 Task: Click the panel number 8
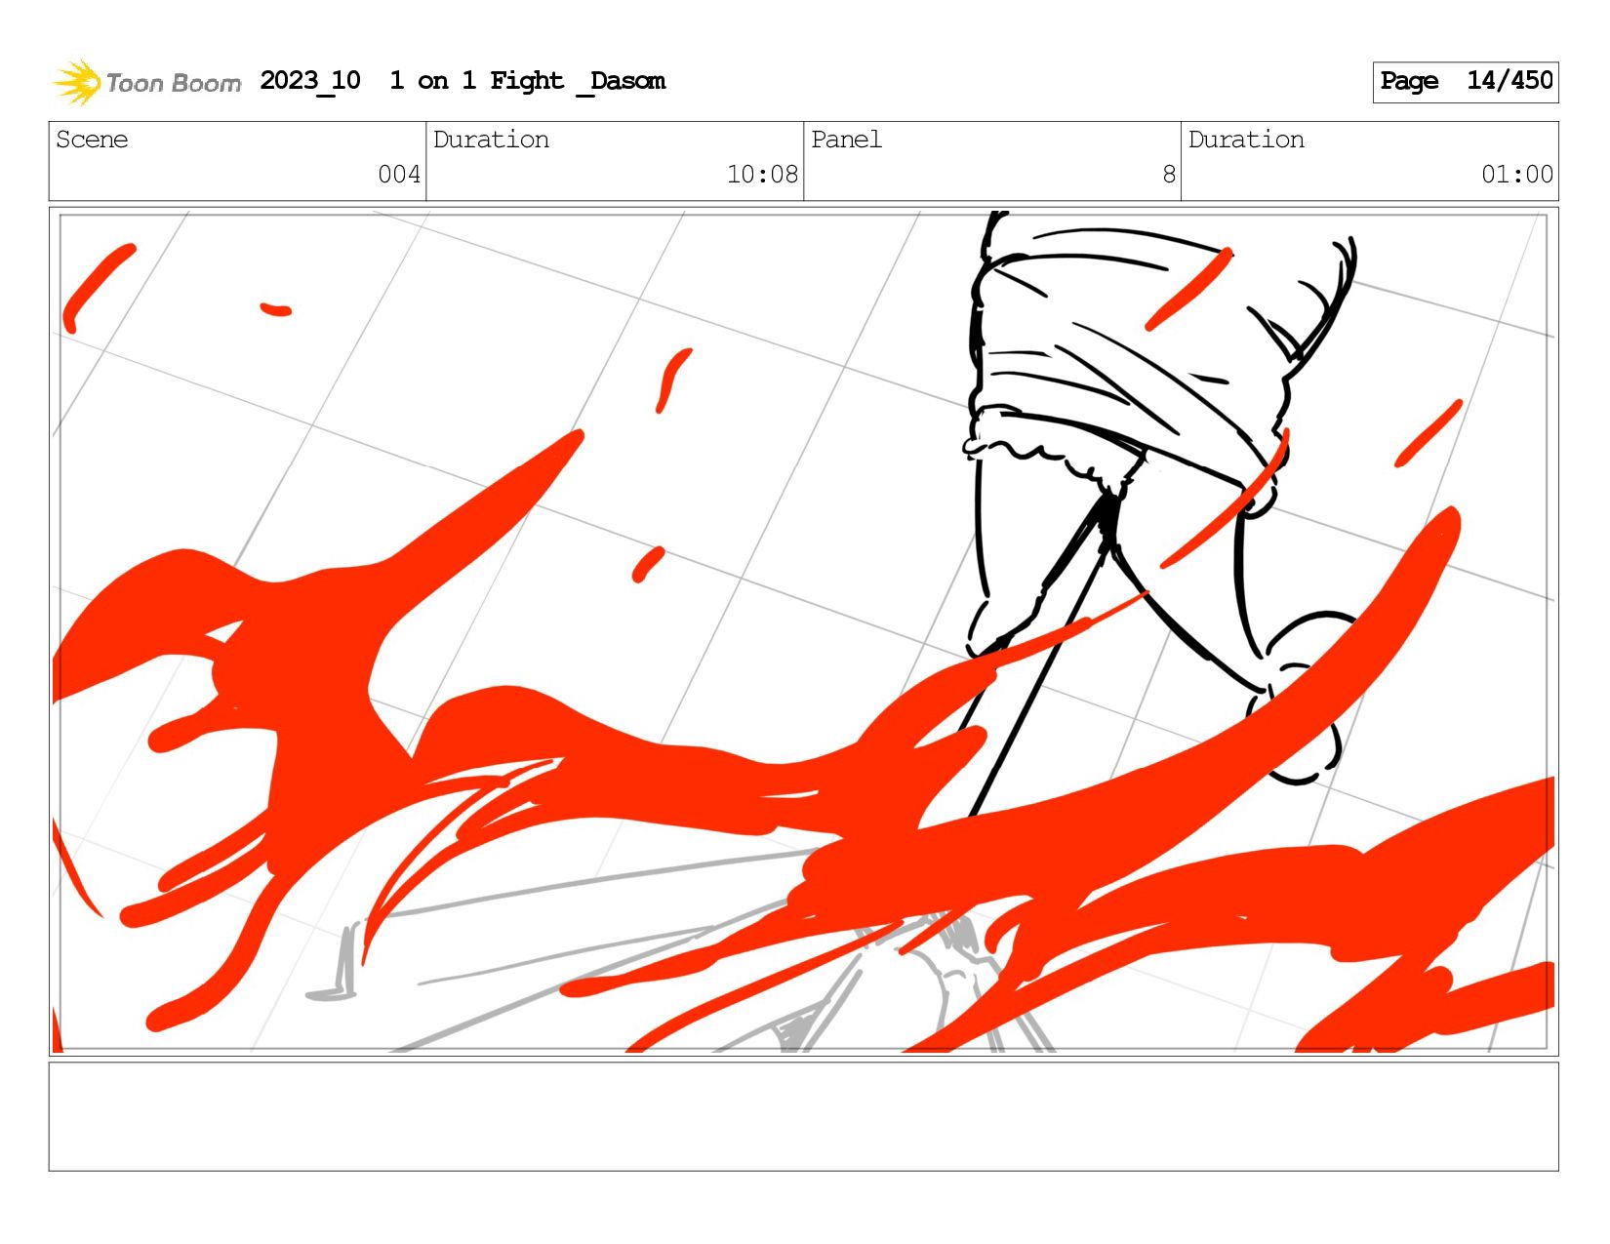[1169, 175]
